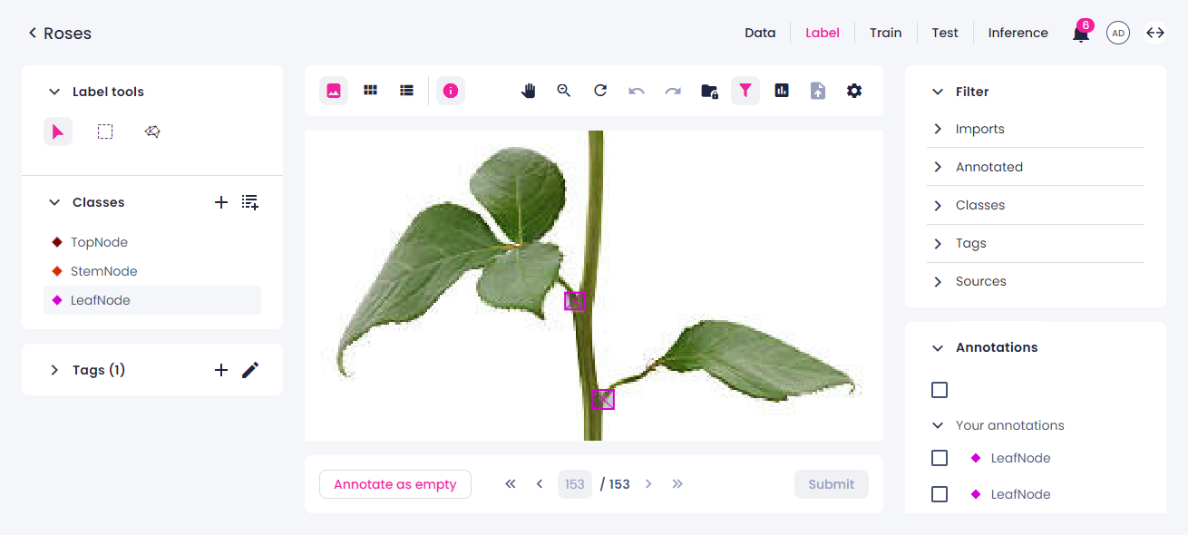Select the pointer selection tool
This screenshot has height=535, width=1188.
click(x=58, y=131)
